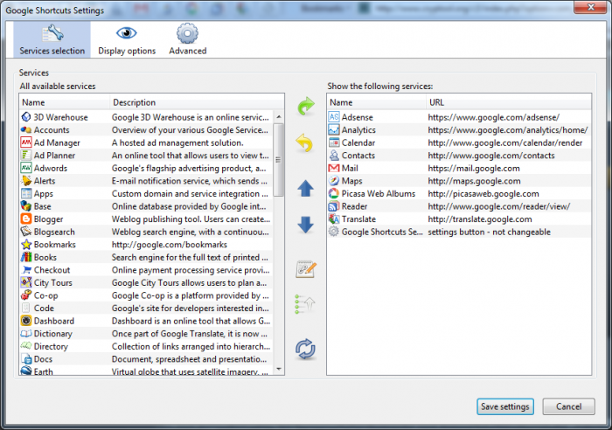The width and height of the screenshot is (612, 430).
Task: Select the Earth row
Action: click(x=146, y=371)
